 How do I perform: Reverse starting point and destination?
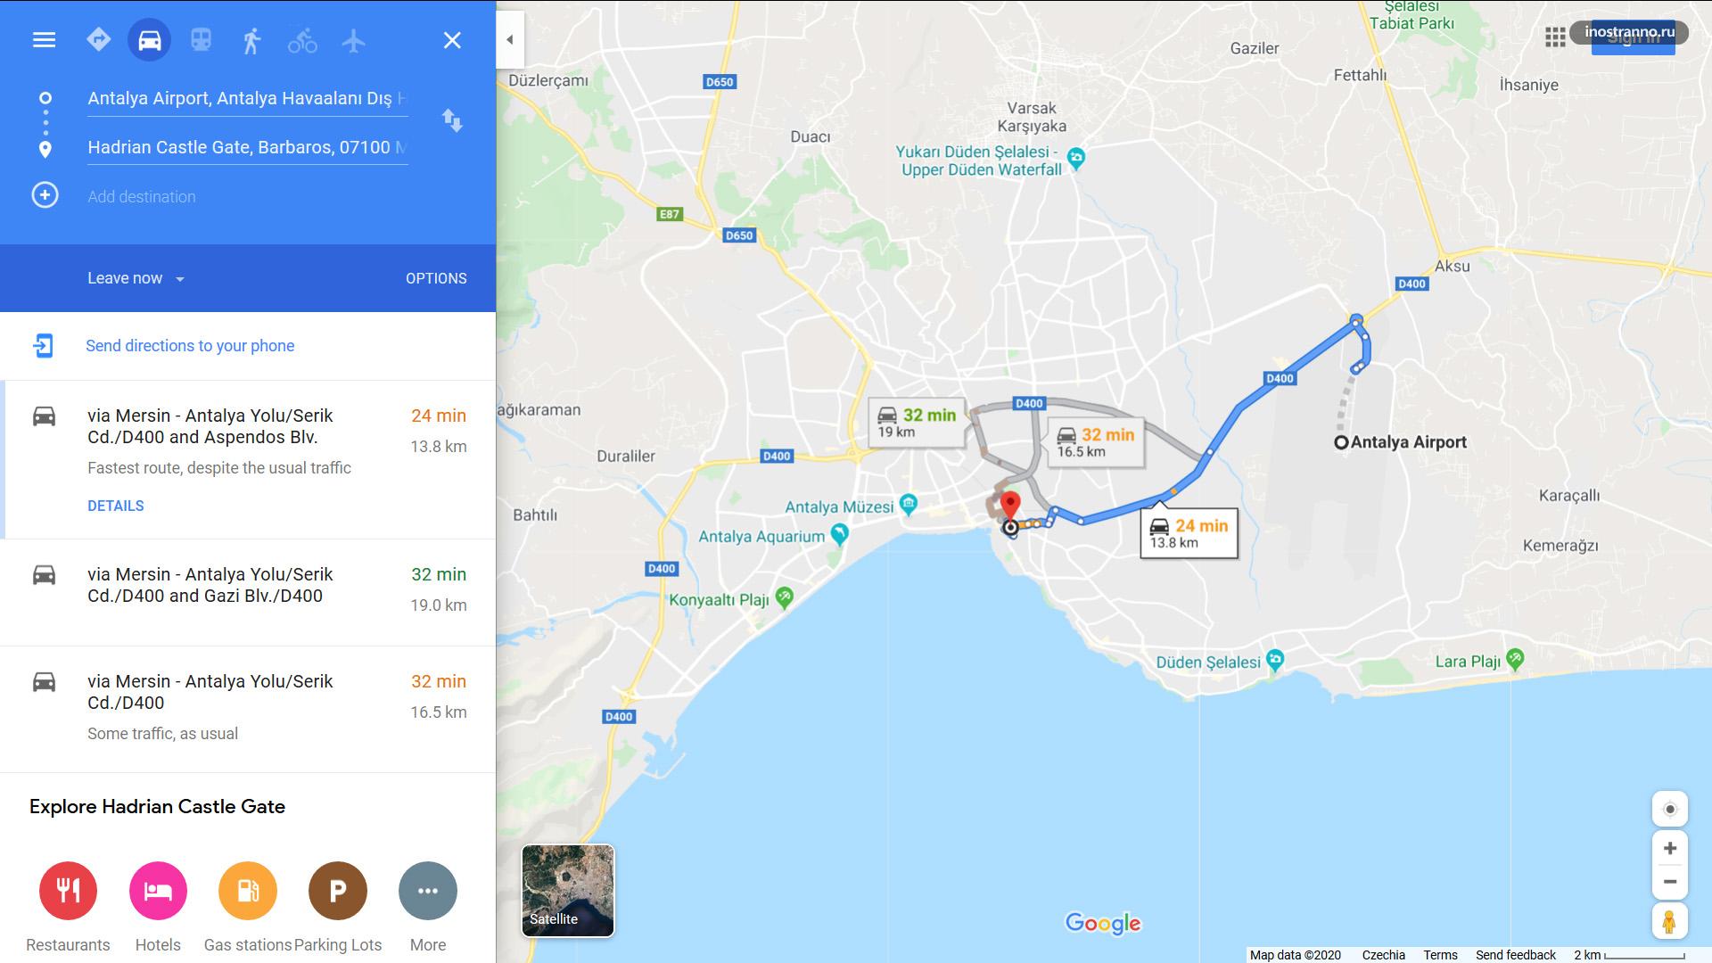[x=452, y=120]
